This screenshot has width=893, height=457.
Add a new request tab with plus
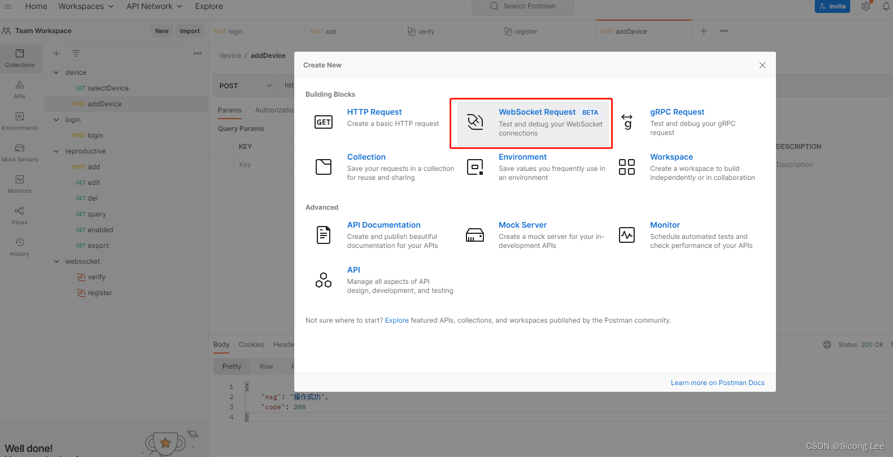704,31
